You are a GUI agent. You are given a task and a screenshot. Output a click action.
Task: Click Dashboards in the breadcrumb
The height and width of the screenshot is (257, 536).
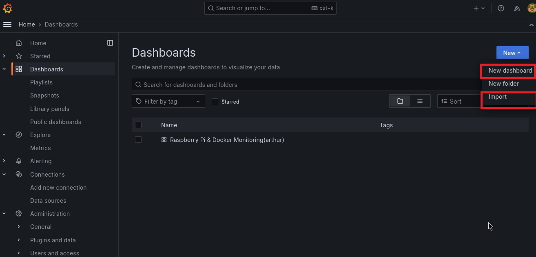click(61, 24)
